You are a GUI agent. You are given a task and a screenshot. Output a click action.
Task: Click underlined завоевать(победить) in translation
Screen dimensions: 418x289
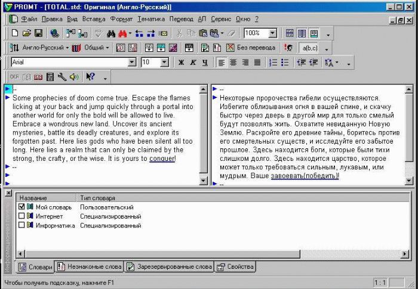pos(305,176)
